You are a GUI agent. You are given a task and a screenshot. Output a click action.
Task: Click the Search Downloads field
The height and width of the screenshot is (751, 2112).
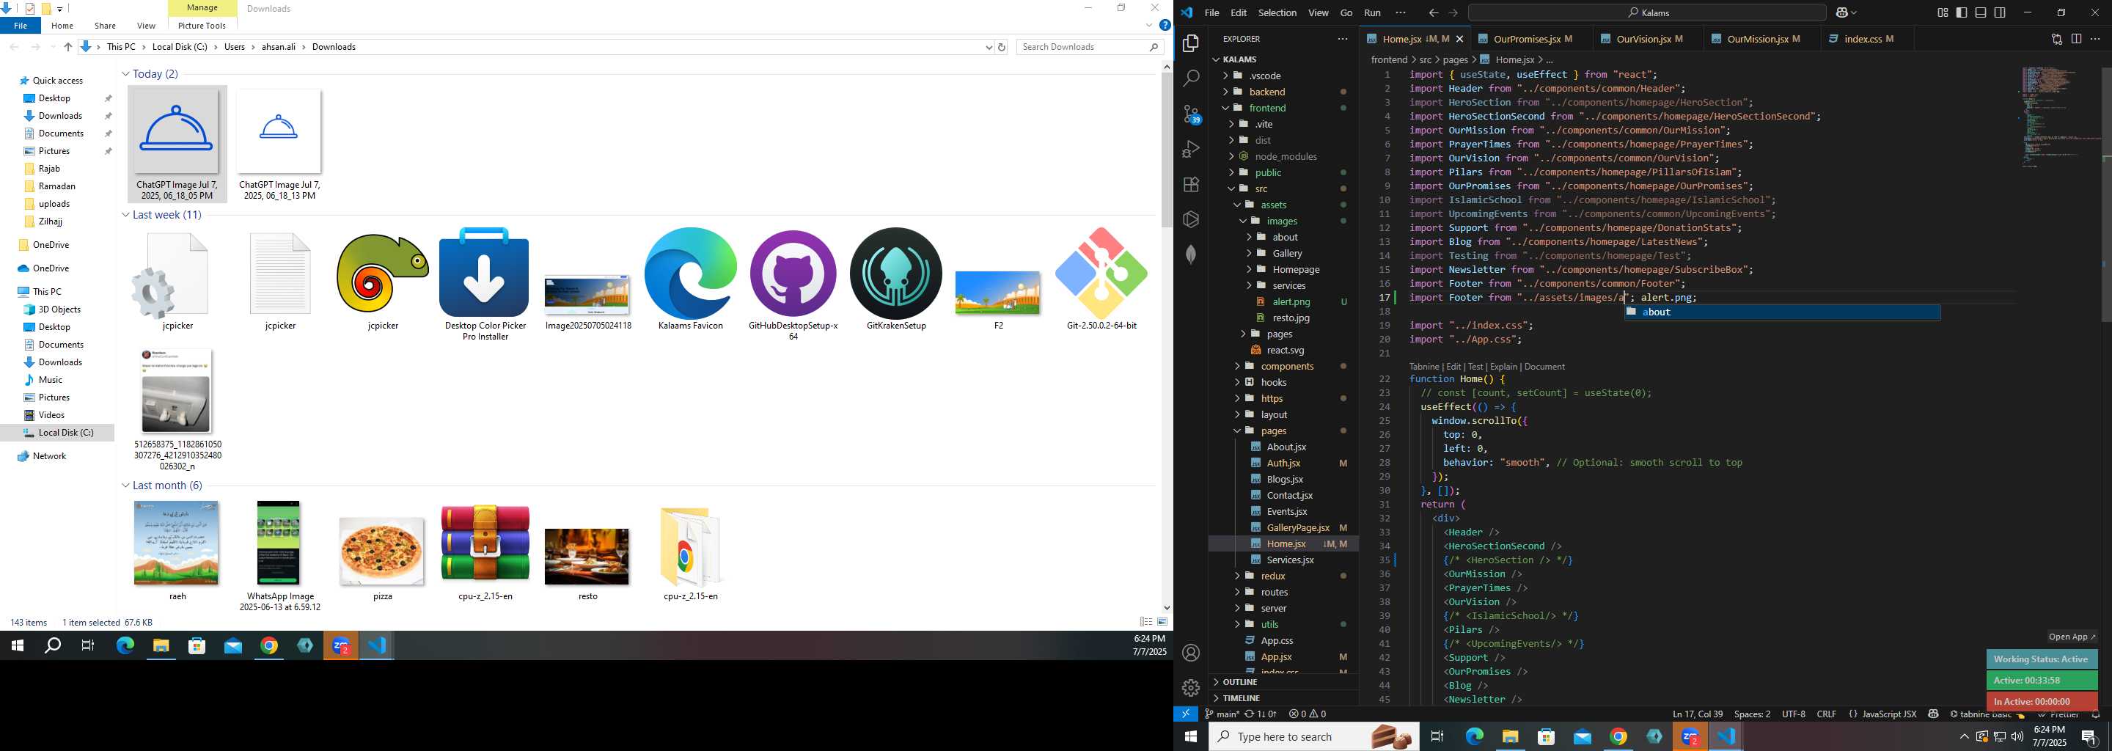click(x=1090, y=47)
